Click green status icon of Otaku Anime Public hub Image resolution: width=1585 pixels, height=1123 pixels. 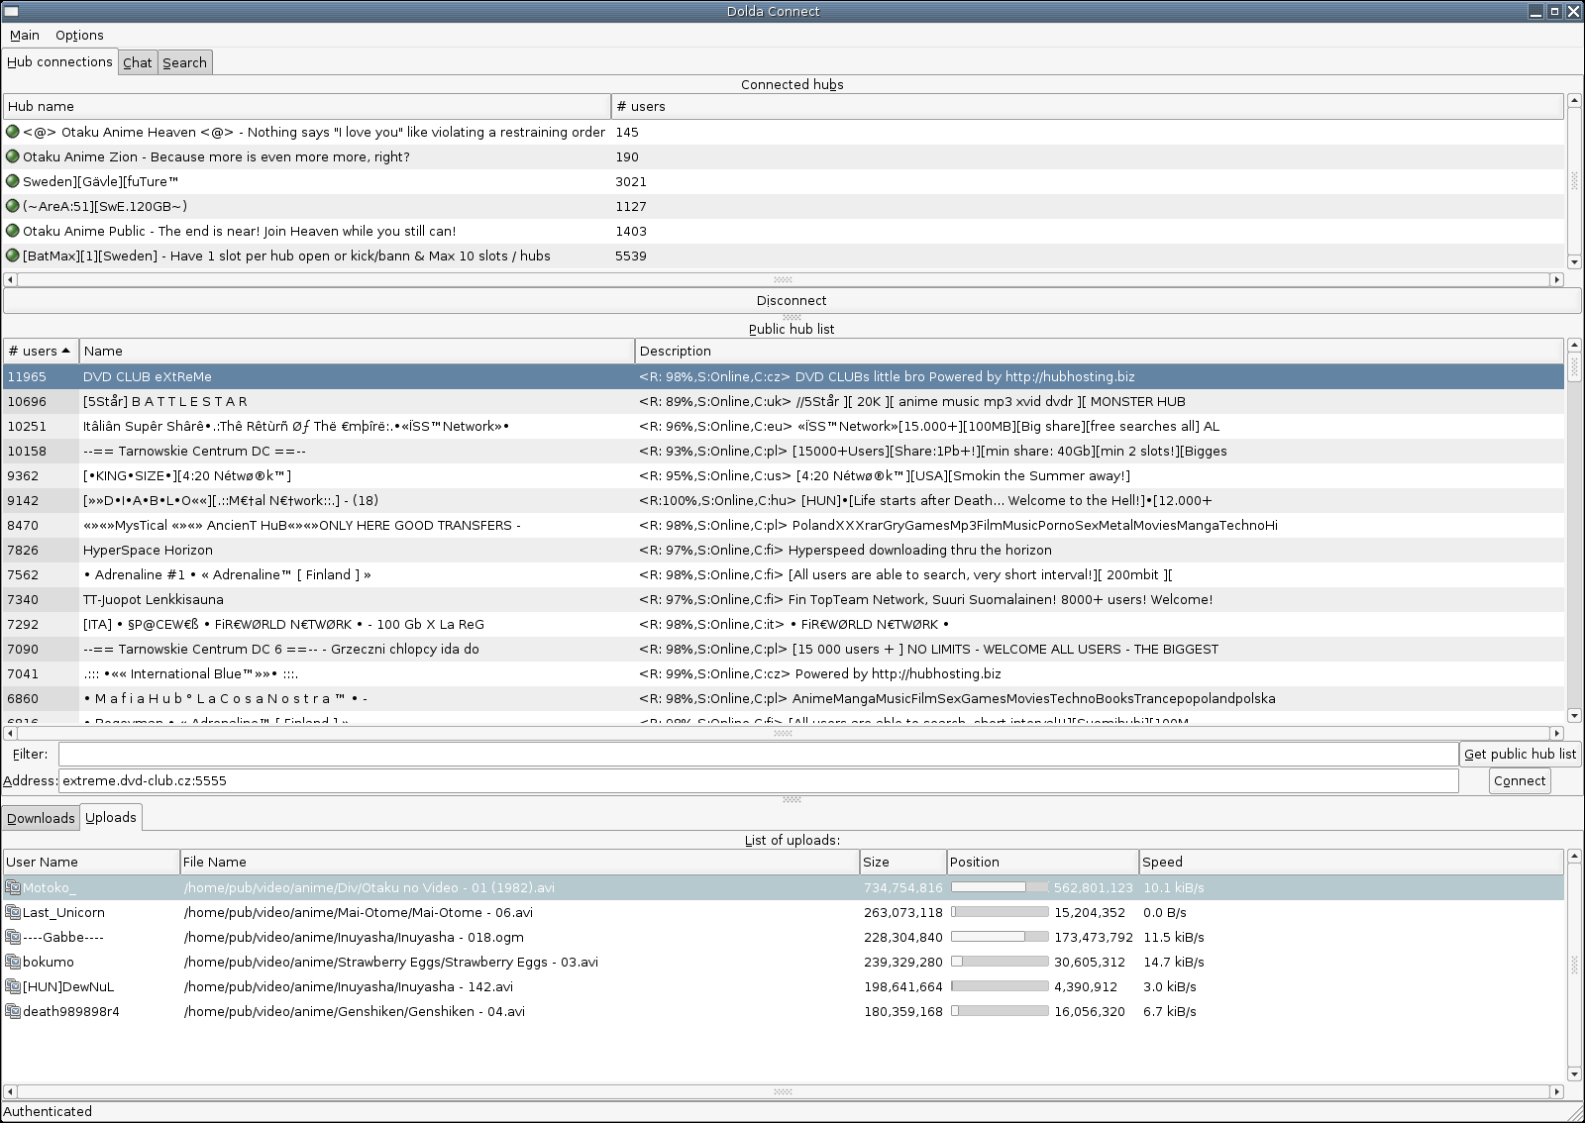pos(13,231)
